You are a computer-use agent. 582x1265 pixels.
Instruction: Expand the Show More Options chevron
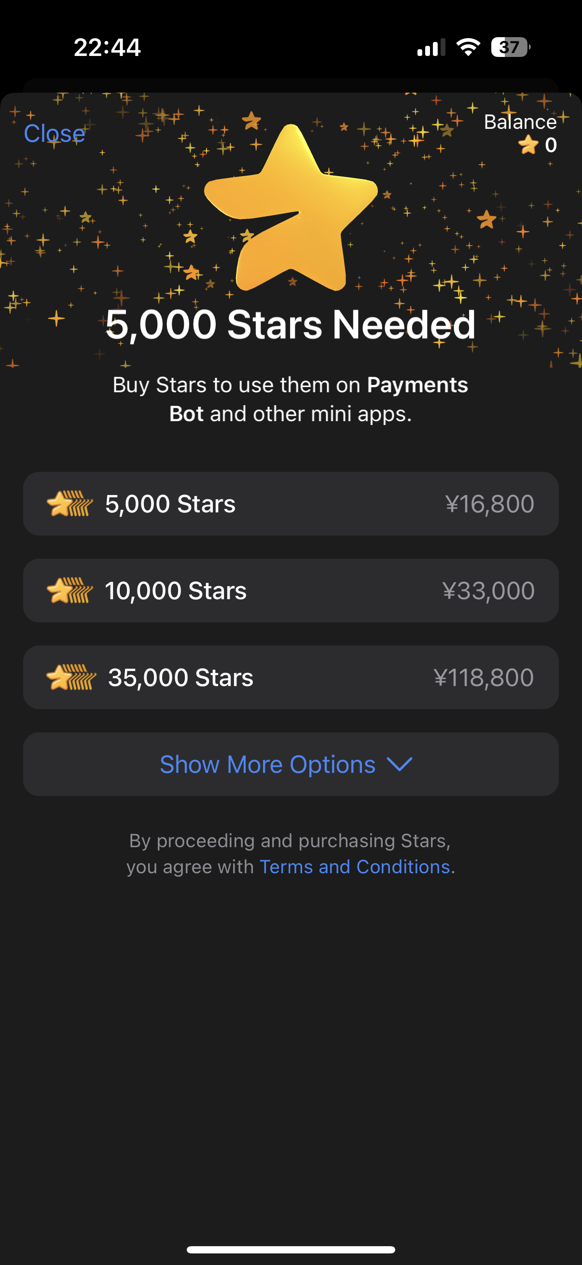point(399,764)
